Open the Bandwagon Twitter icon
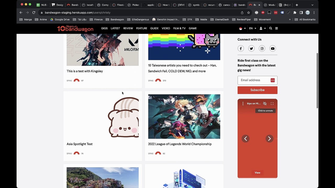The width and height of the screenshot is (335, 188). pyautogui.click(x=251, y=49)
